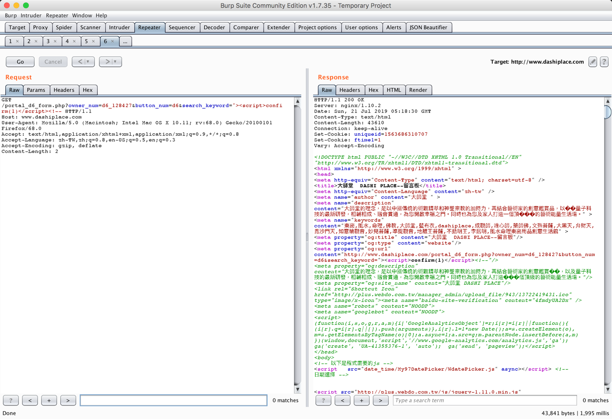Click the Response search help question-mark button
This screenshot has width=612, height=419.
[323, 400]
